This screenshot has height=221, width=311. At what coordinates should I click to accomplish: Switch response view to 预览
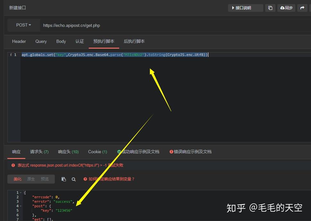pos(45,179)
